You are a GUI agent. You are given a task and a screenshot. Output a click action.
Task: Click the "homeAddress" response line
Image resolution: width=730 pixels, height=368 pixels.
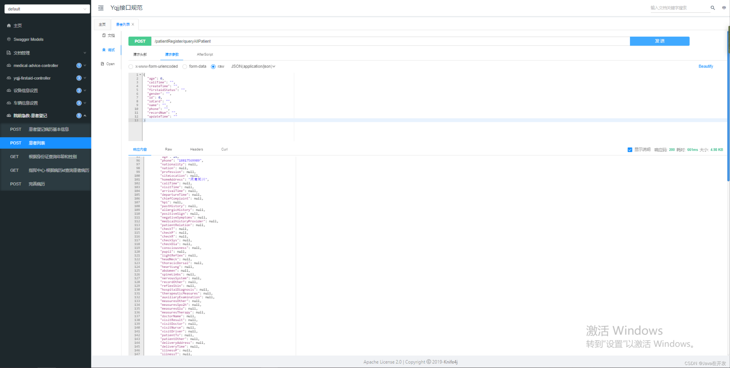[x=184, y=179]
